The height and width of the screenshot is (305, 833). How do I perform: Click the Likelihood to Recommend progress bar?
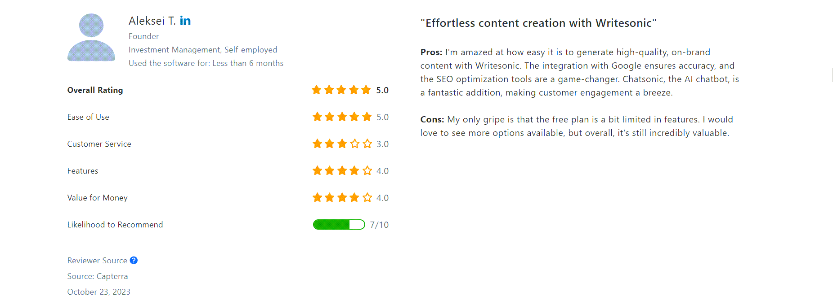coord(339,224)
